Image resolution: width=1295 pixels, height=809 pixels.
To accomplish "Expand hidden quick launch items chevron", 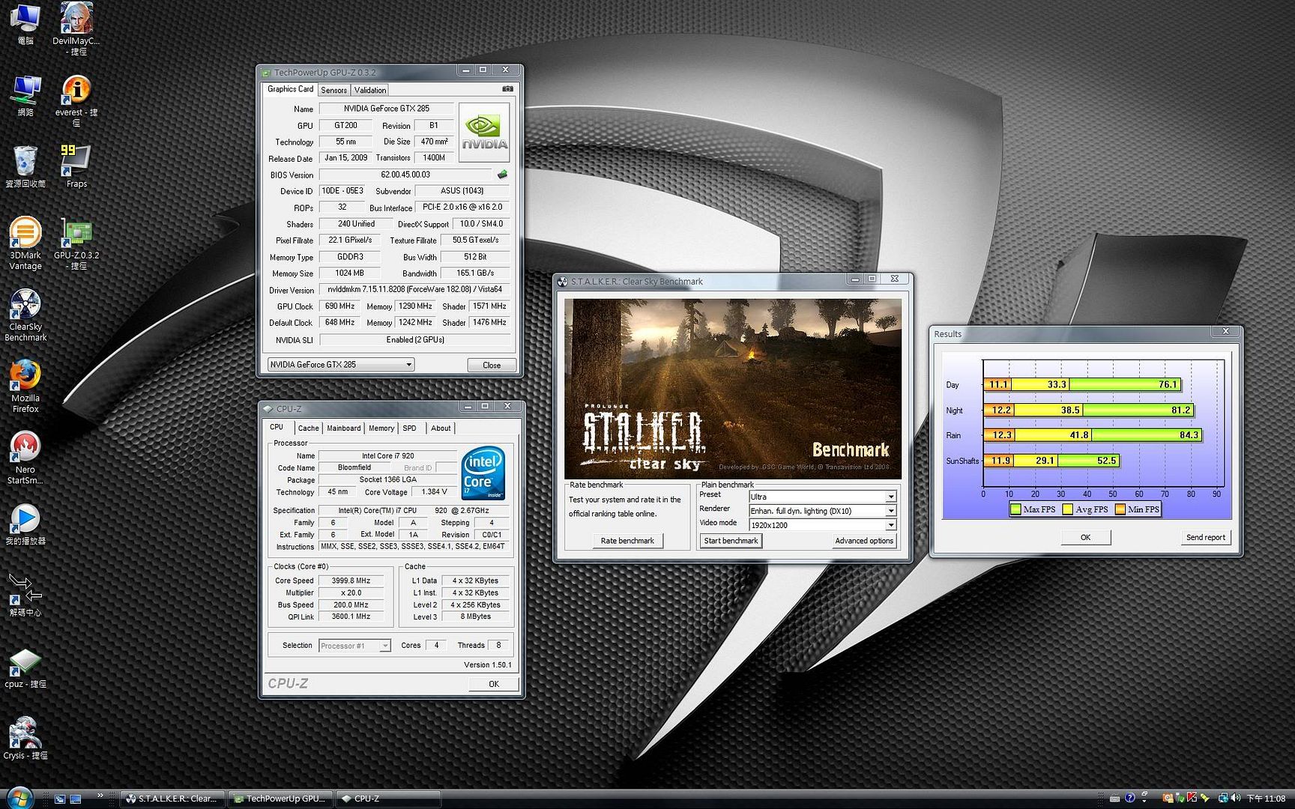I will pyautogui.click(x=99, y=795).
